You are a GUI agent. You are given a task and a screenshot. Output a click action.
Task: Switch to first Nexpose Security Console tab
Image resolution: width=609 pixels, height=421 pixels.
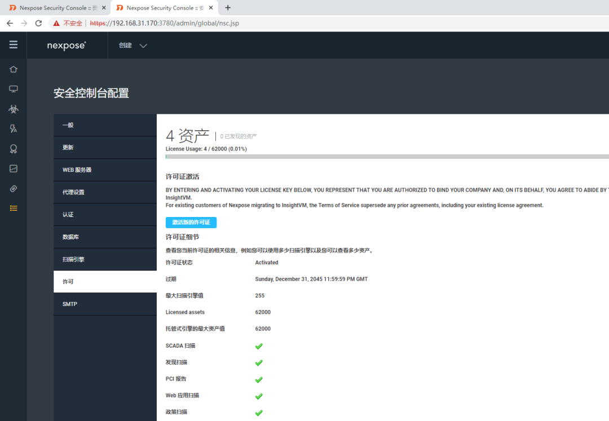pos(56,8)
